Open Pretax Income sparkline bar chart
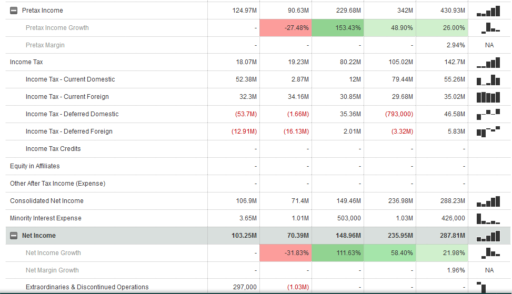 pos(489,11)
